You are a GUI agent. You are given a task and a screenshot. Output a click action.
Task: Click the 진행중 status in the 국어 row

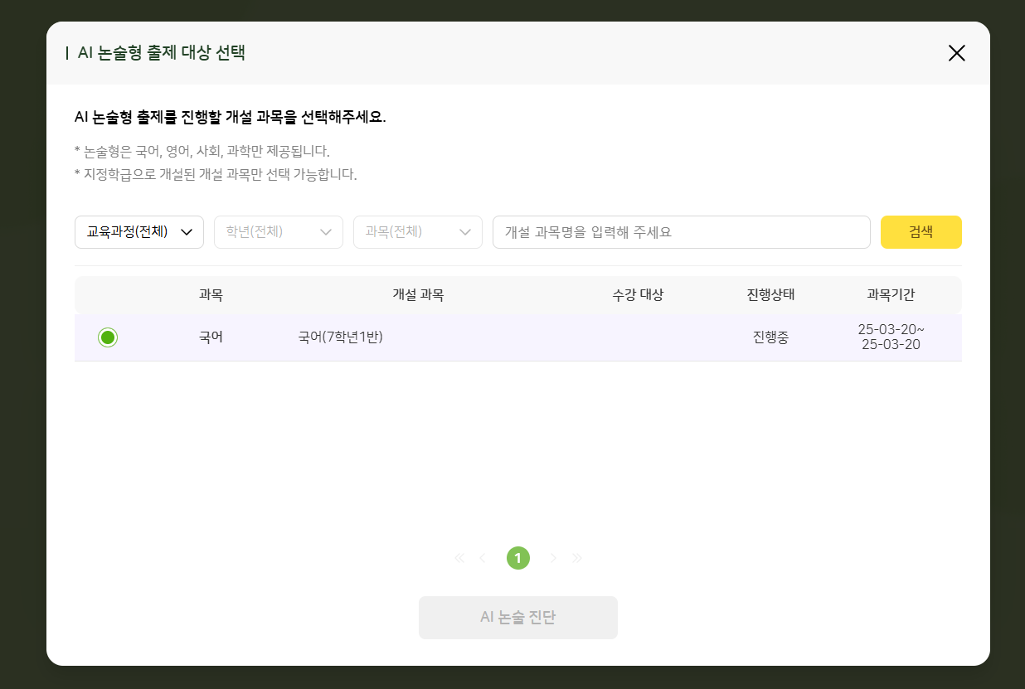point(770,337)
